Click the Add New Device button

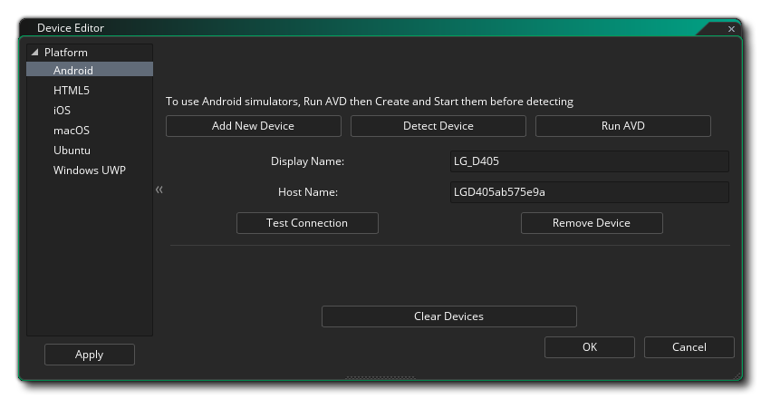pos(253,126)
